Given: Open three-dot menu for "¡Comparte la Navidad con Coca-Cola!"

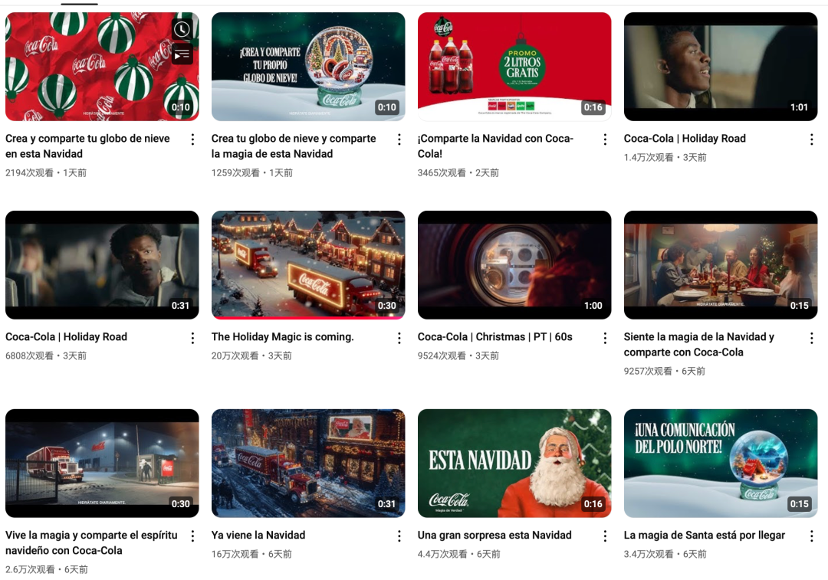Looking at the screenshot, I should [605, 139].
